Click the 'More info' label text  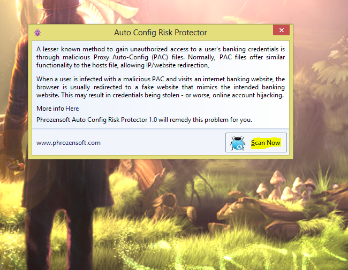50,109
